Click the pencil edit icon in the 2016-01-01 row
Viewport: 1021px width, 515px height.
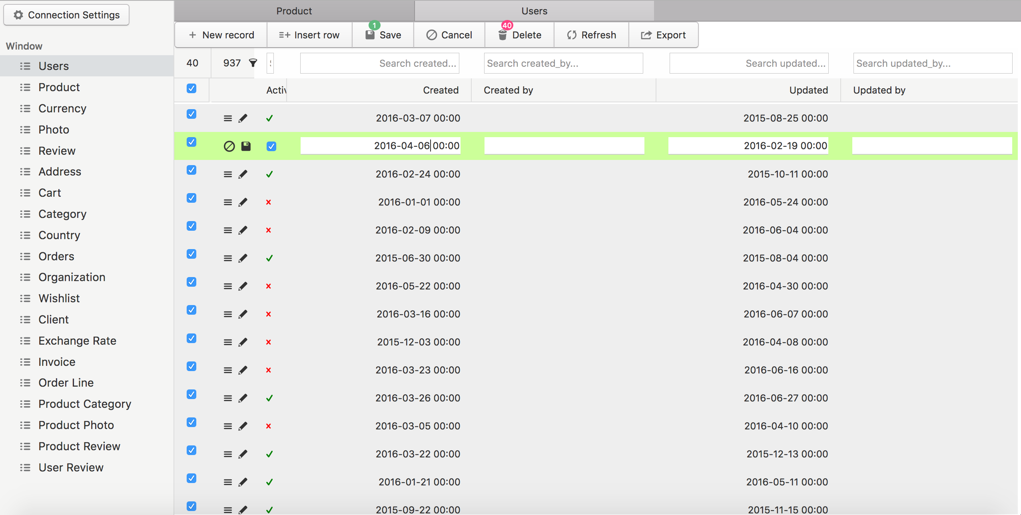click(x=243, y=202)
